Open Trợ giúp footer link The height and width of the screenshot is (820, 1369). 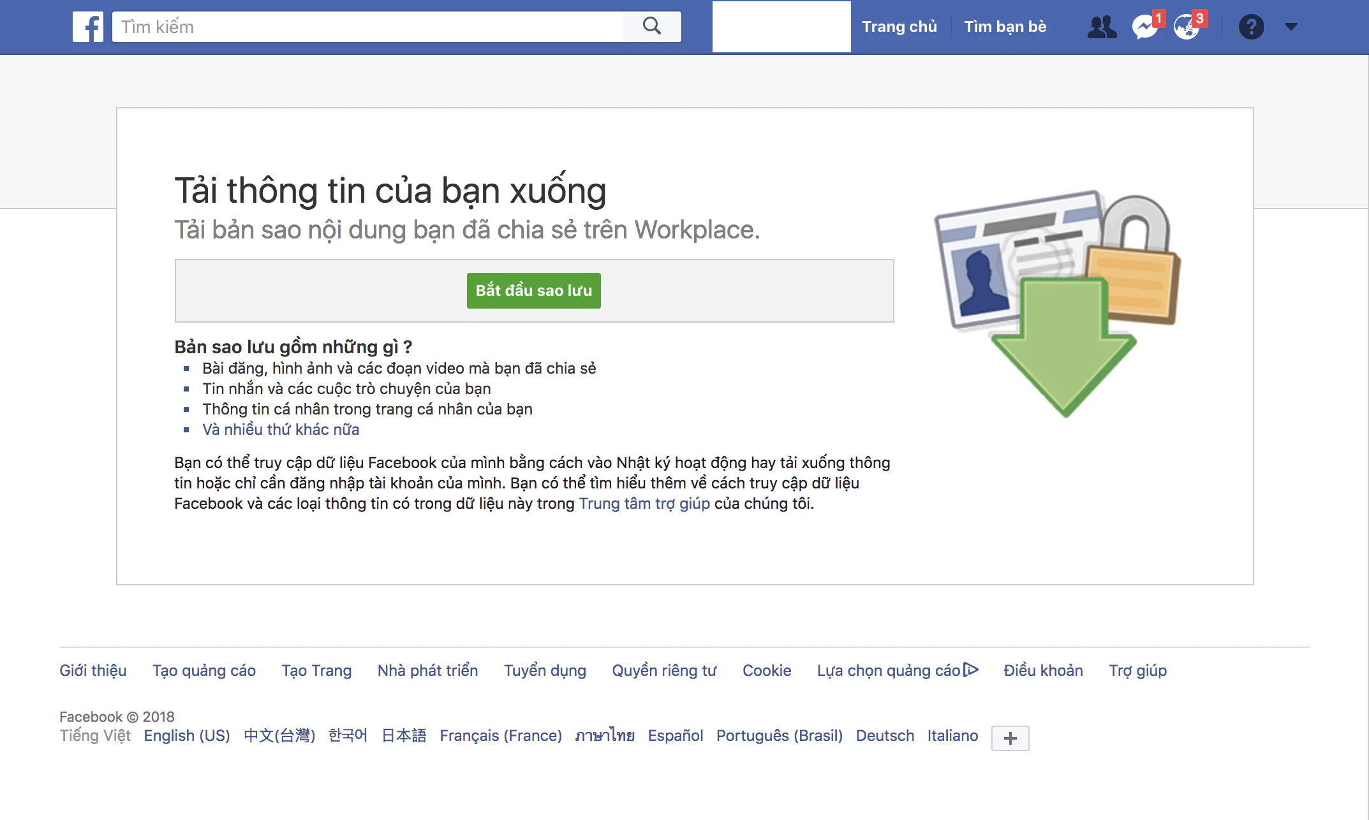tap(1137, 671)
